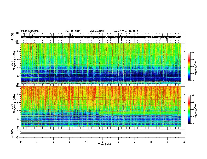
Task: Click the ch.3(V) black trace line
Action: pos(101,133)
